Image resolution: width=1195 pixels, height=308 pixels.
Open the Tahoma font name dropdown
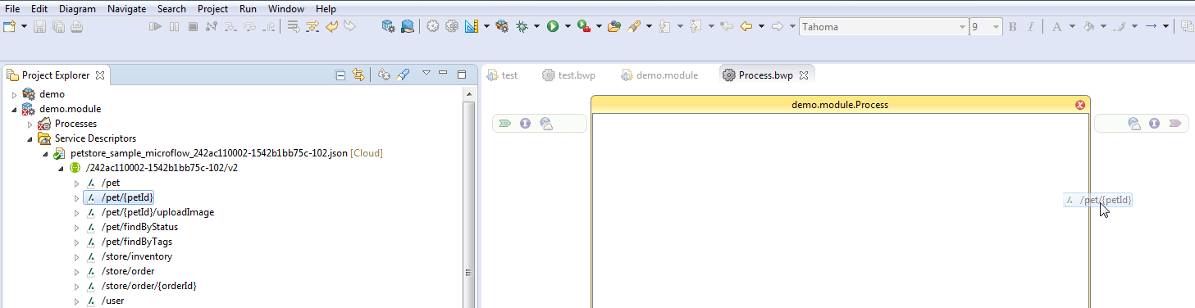tap(963, 27)
